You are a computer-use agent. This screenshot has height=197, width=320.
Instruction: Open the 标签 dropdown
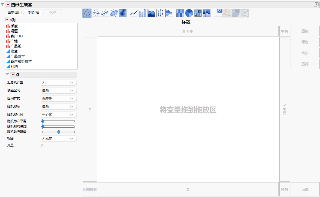click(58, 139)
